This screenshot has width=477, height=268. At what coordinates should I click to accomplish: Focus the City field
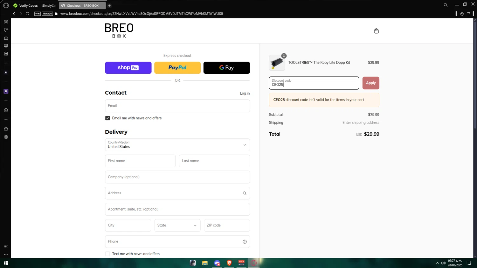[128, 225]
